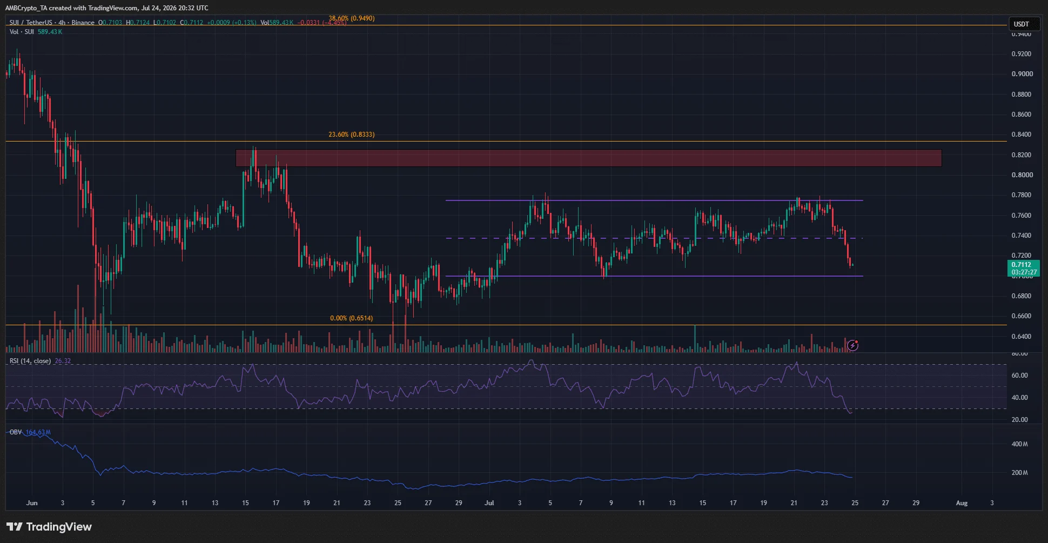This screenshot has height=543, width=1048.
Task: Click the 0.9200 price axis label
Action: tap(1022, 54)
